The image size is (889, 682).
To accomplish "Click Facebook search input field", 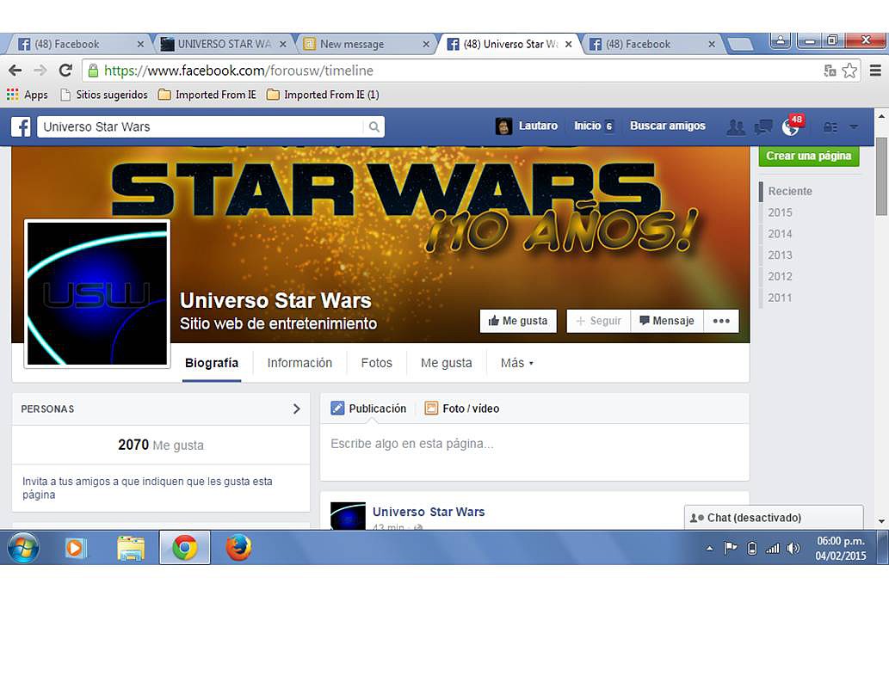I will click(x=201, y=126).
